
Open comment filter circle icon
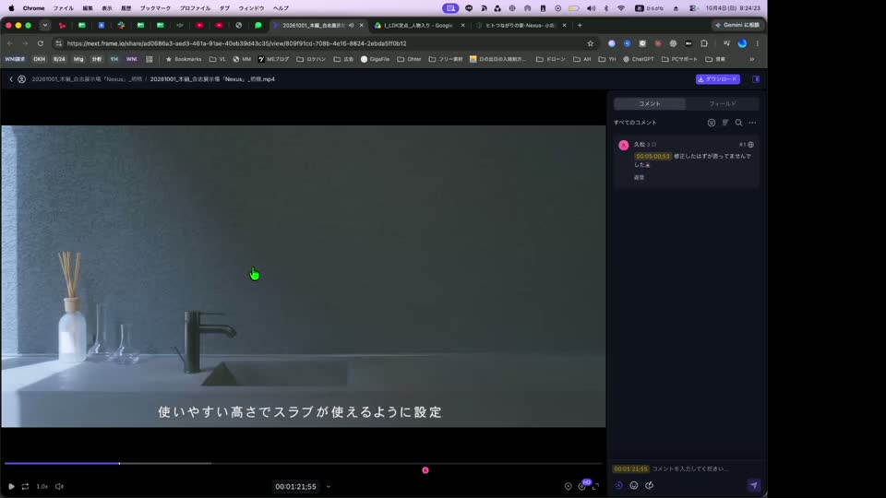[x=712, y=123]
